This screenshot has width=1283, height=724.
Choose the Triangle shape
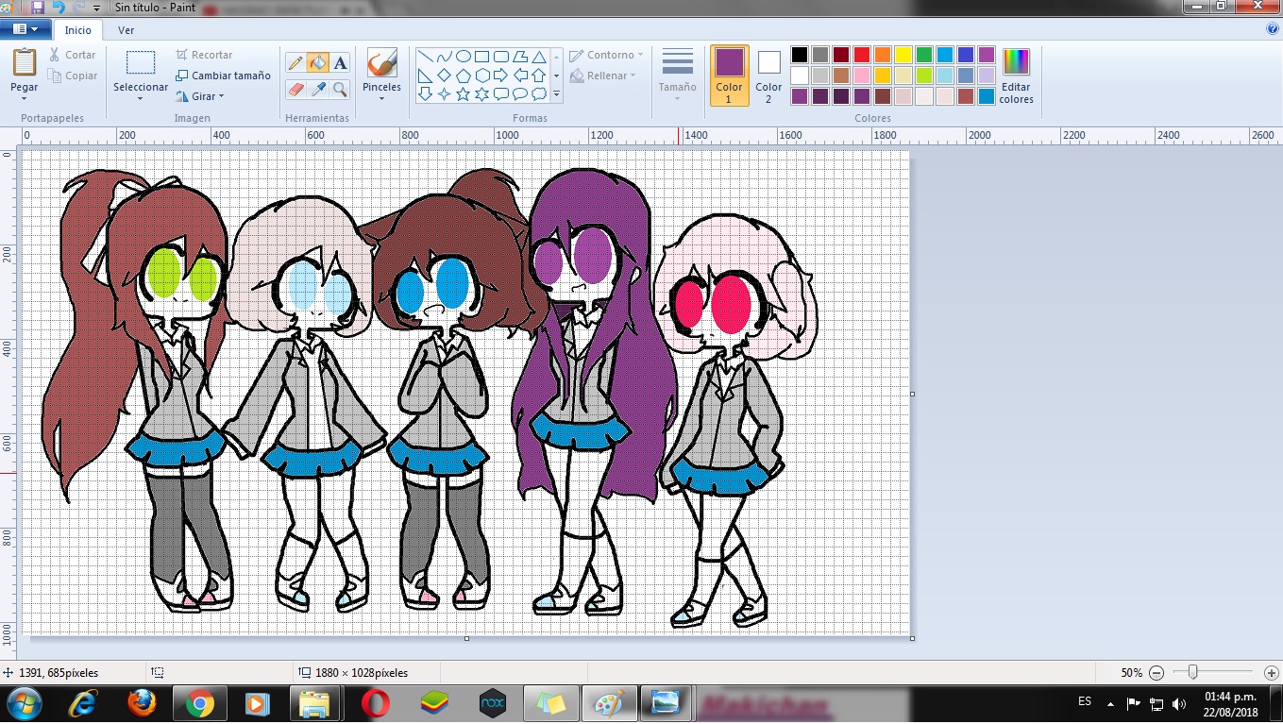[x=539, y=57]
